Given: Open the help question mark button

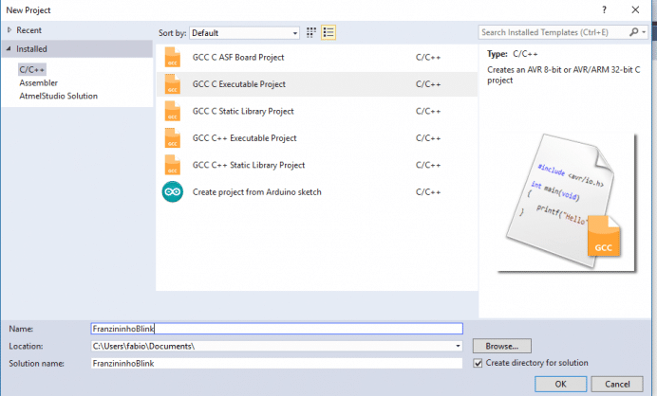Looking at the screenshot, I should click(604, 10).
